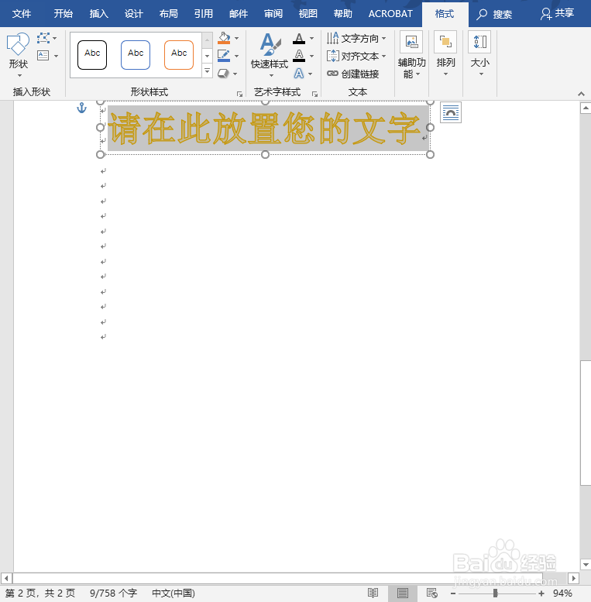Open the Text Fill dropdown arrow

(x=311, y=39)
